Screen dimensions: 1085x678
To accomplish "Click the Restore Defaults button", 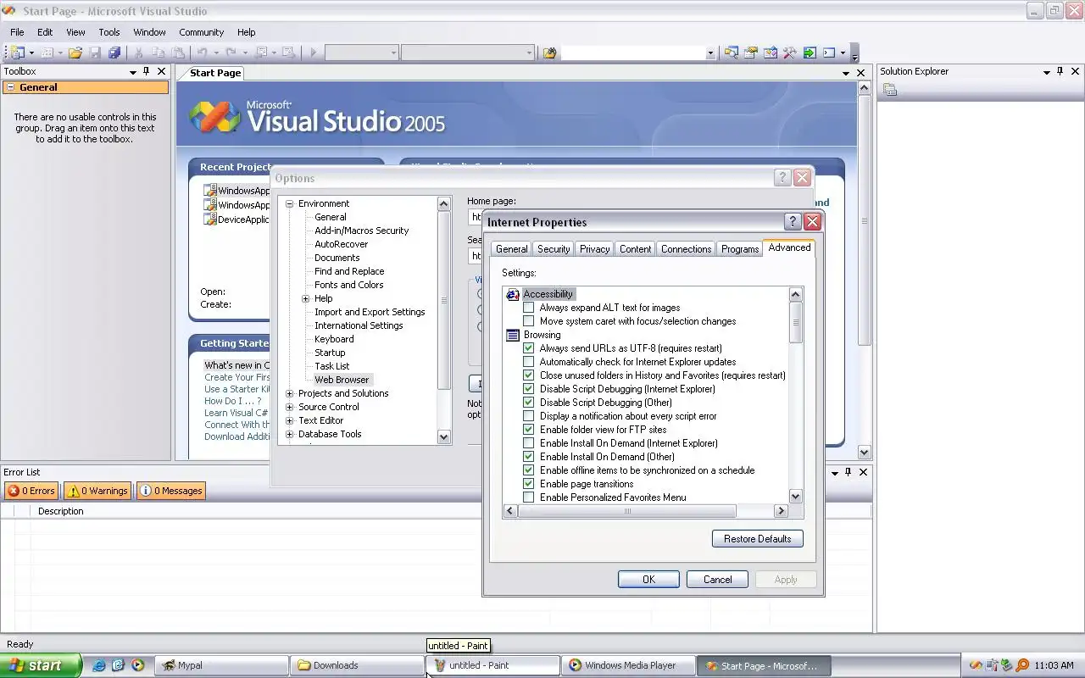I will pos(757,539).
